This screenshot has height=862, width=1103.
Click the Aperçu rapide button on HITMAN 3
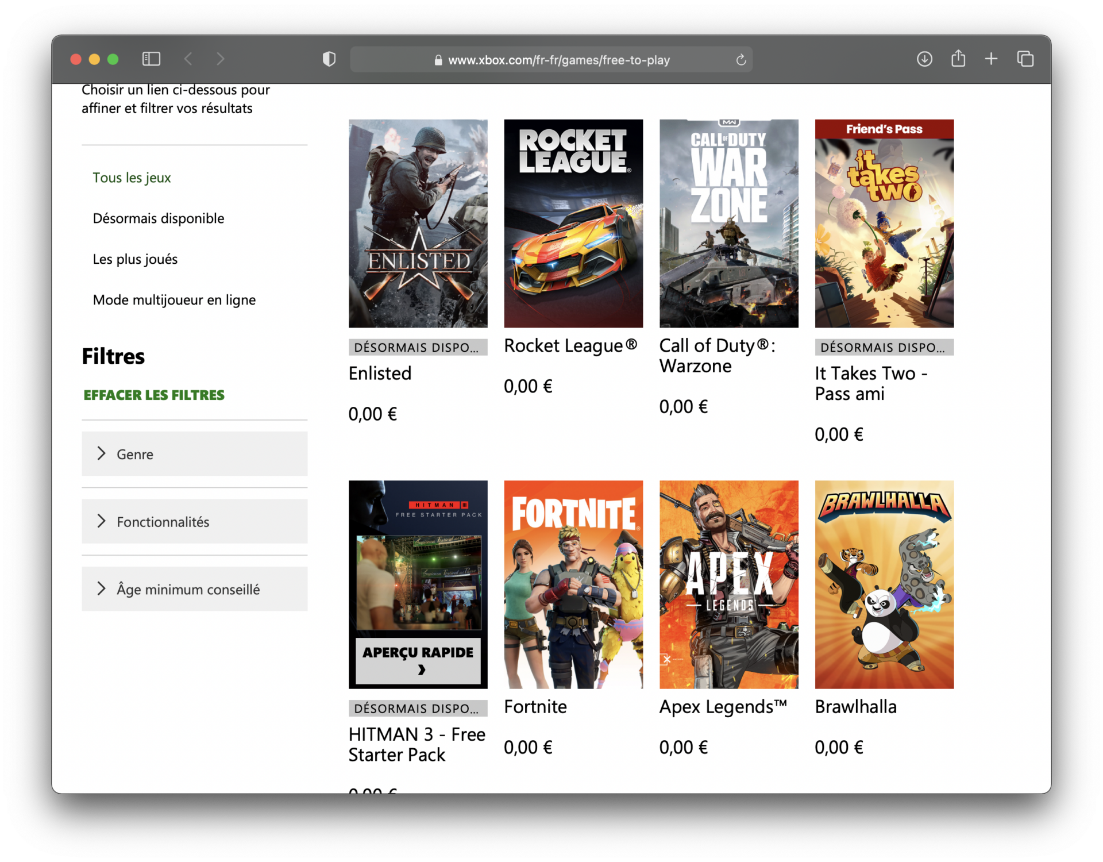418,661
